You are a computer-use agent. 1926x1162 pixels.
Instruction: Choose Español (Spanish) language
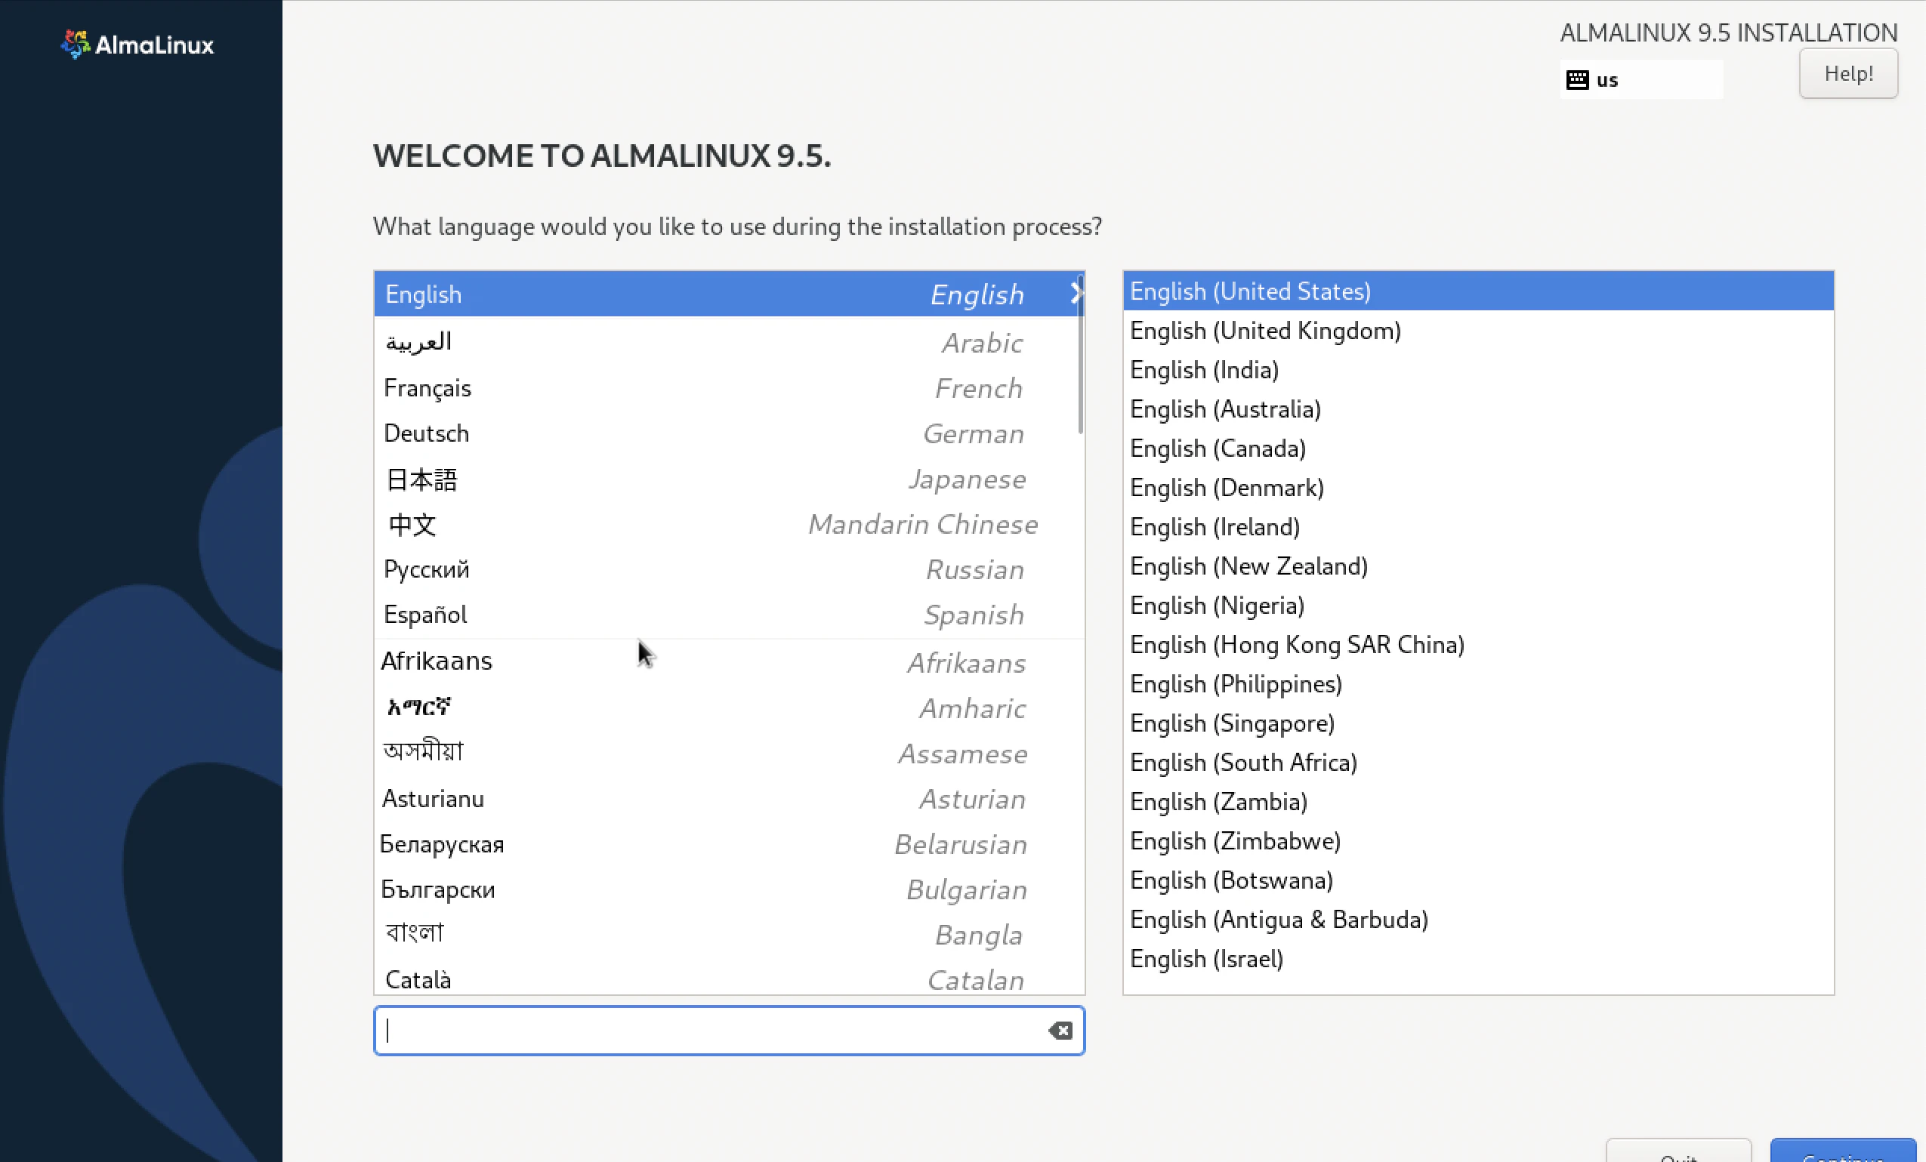point(729,614)
